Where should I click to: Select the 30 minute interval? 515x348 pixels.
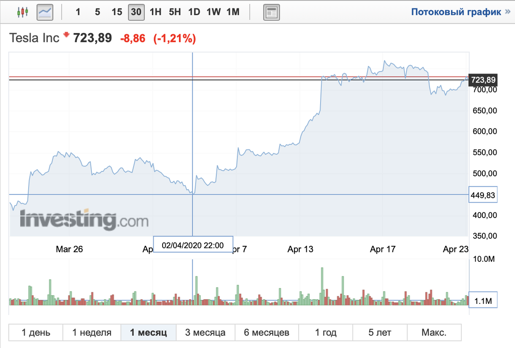136,12
